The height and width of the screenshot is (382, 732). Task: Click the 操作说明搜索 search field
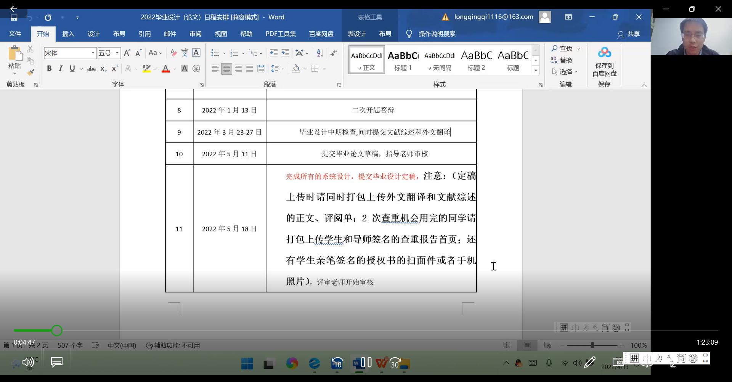437,34
